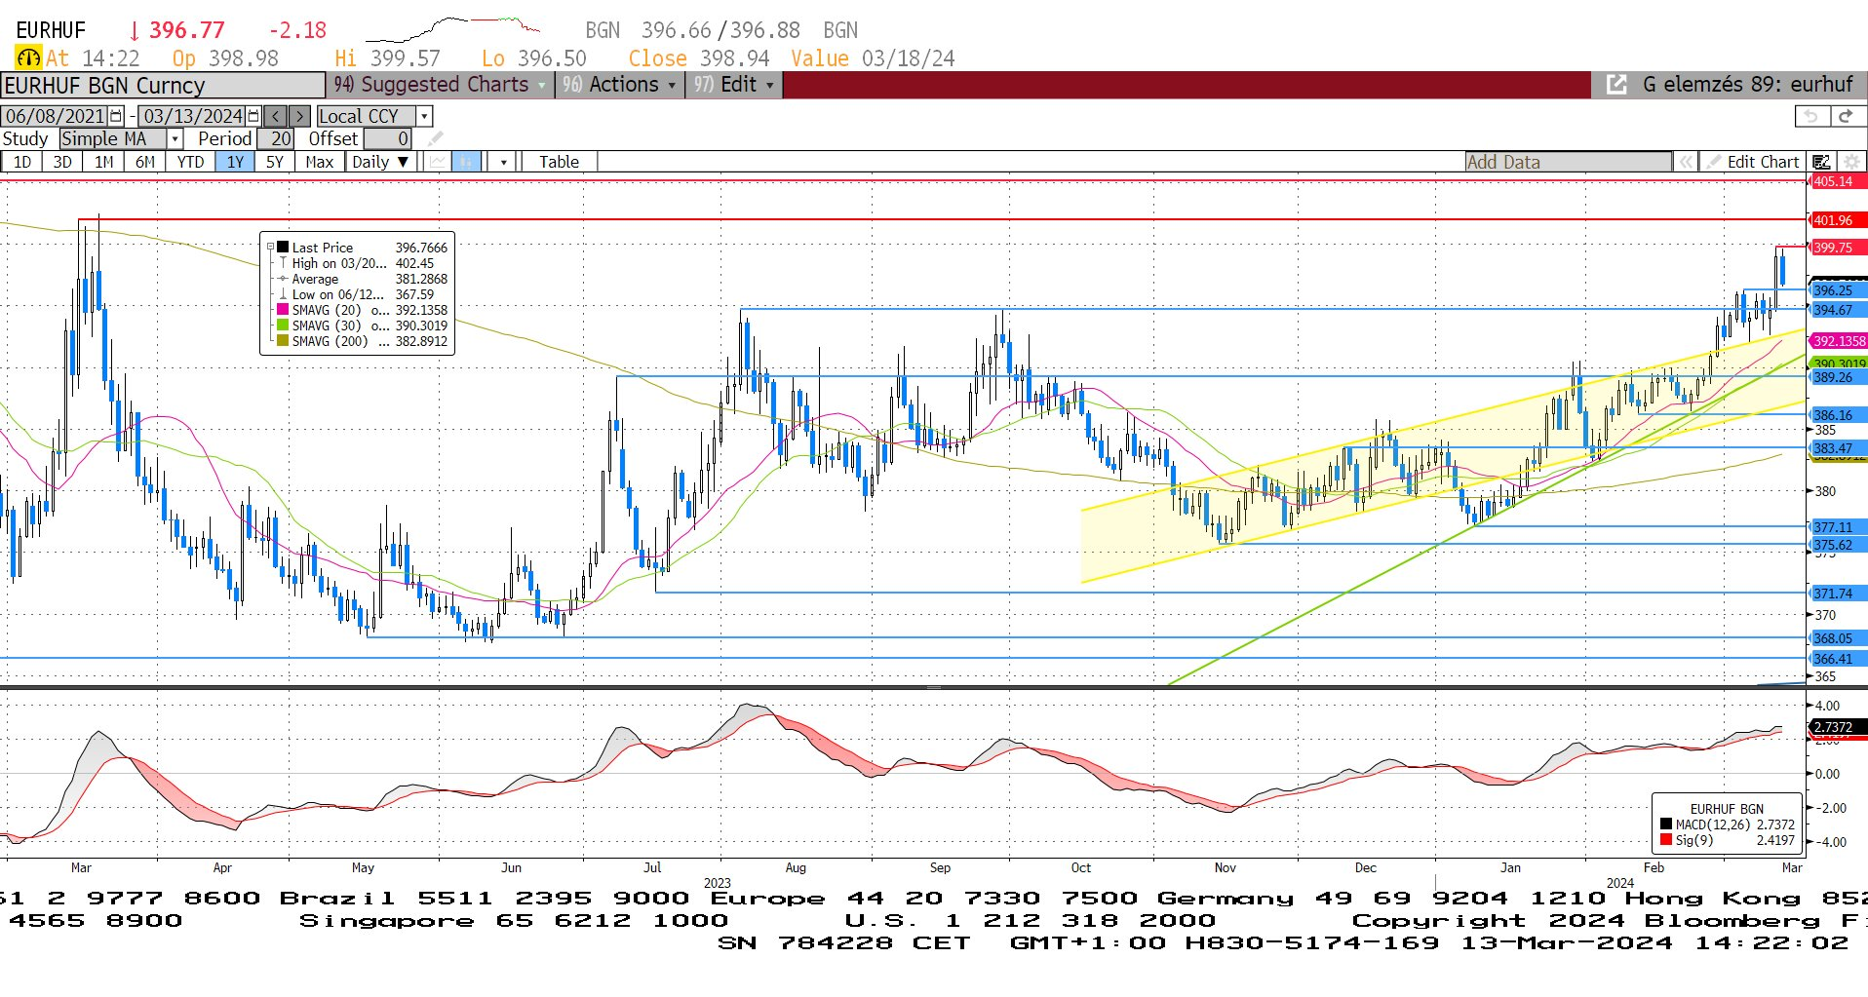1868x997 pixels.
Task: Open the Edit menu
Action: pyautogui.click(x=734, y=85)
